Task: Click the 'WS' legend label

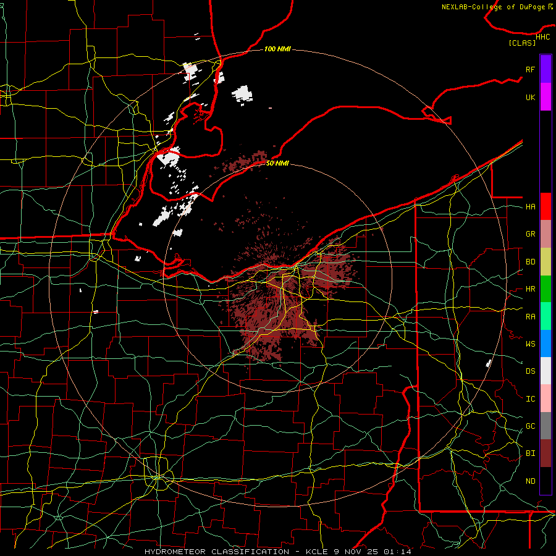Action: 530,344
